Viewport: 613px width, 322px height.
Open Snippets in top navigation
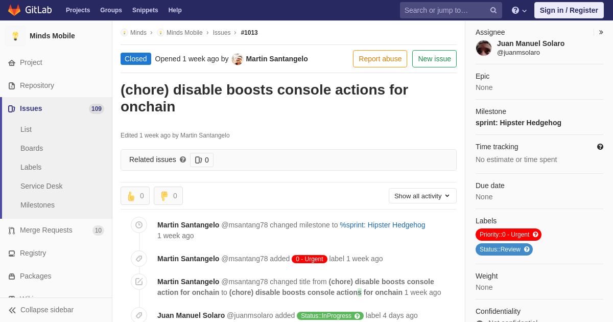click(145, 10)
